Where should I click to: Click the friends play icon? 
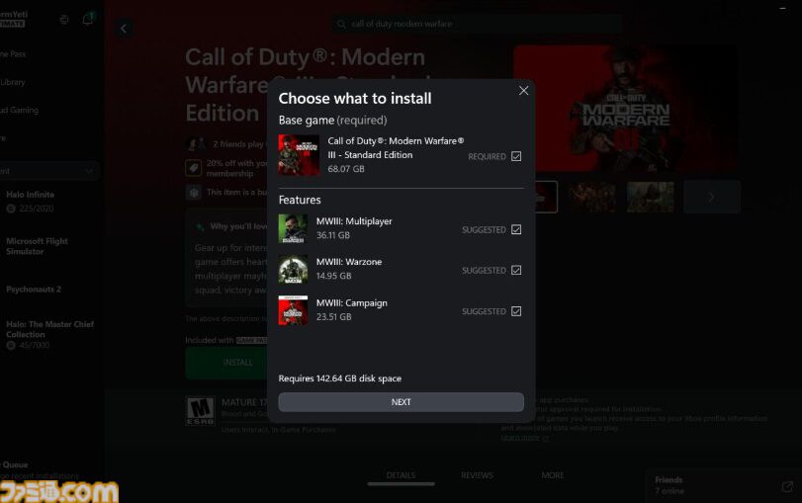point(196,144)
